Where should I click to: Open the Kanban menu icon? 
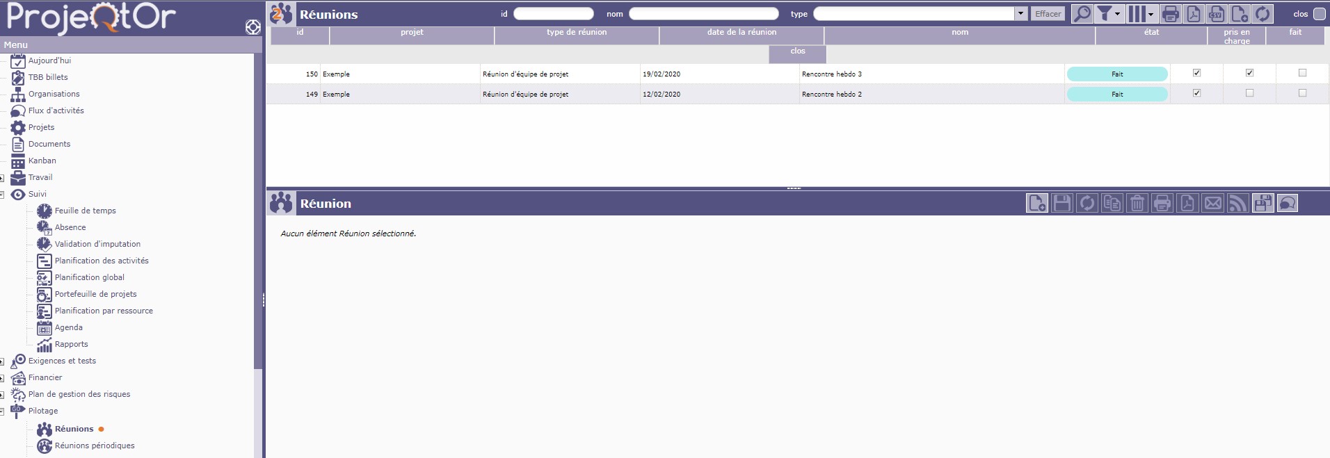tap(18, 161)
